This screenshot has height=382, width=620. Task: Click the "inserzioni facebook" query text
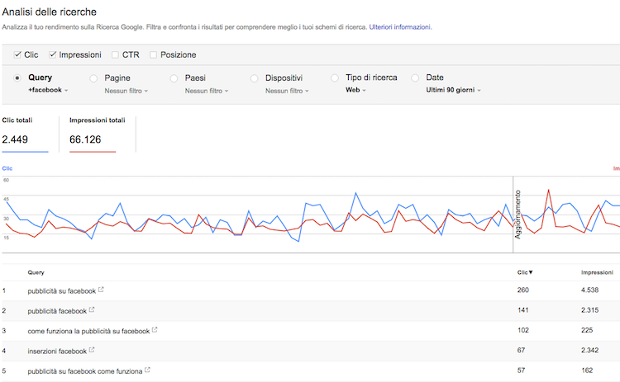click(57, 351)
